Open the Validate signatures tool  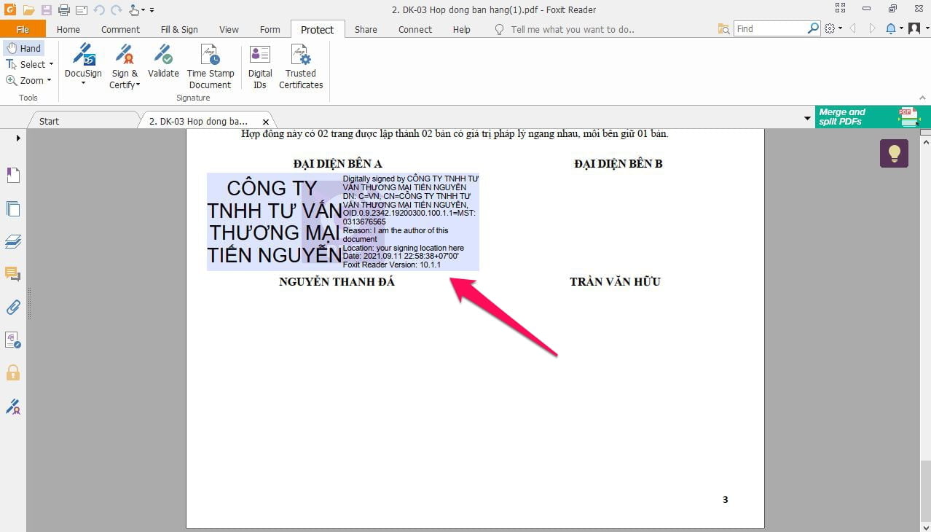(162, 66)
